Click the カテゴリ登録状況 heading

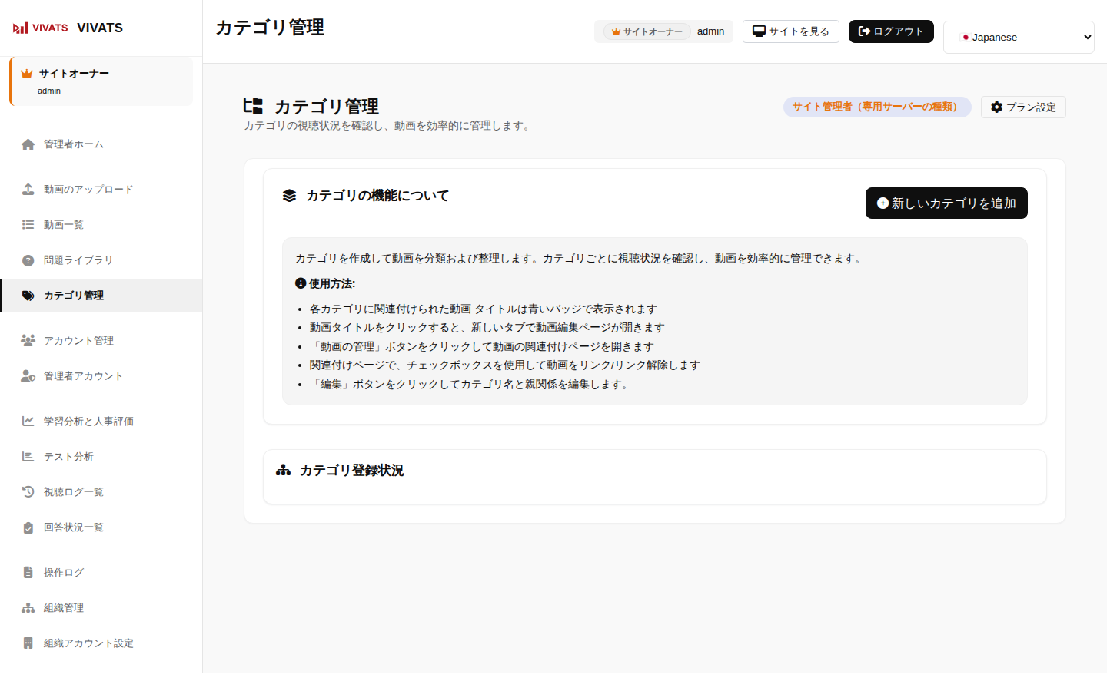[x=352, y=470]
